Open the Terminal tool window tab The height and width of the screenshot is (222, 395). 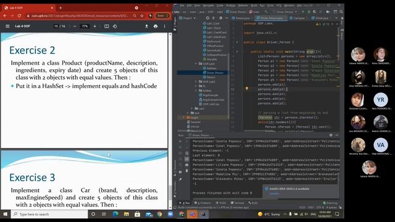pos(237,203)
